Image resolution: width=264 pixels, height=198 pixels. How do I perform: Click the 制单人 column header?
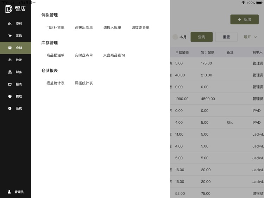(x=257, y=52)
